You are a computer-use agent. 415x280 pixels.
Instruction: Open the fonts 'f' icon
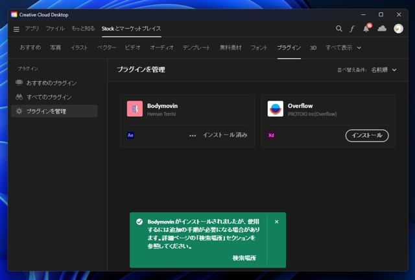[351, 29]
